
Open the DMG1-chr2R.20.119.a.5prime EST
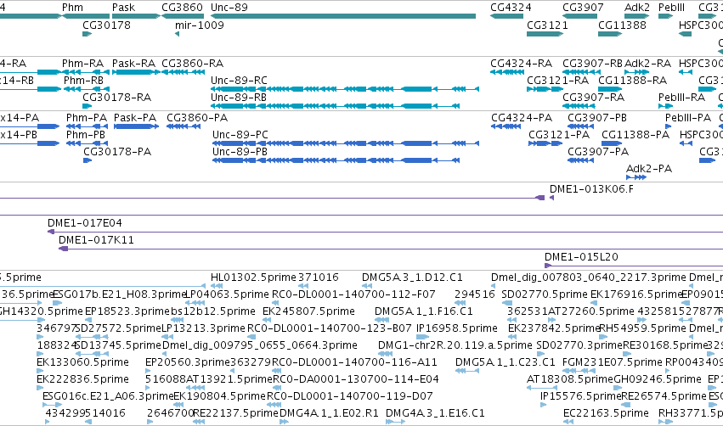click(x=385, y=354)
